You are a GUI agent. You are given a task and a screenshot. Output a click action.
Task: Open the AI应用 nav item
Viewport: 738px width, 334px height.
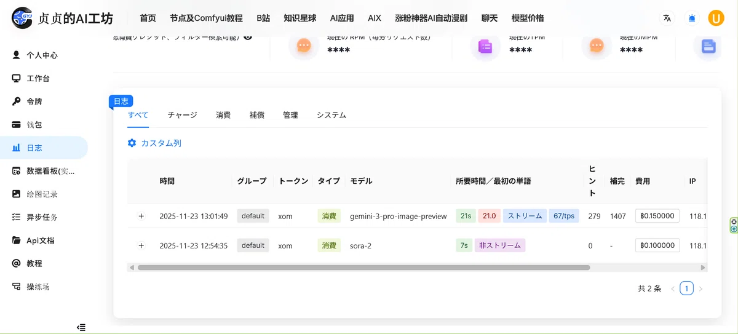pyautogui.click(x=342, y=18)
